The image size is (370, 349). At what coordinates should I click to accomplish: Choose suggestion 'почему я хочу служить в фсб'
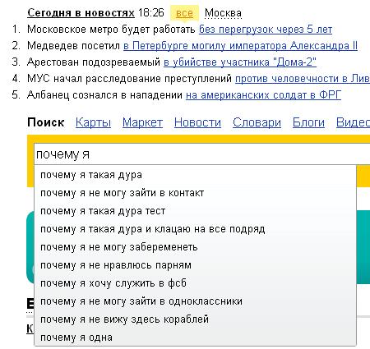coord(195,283)
